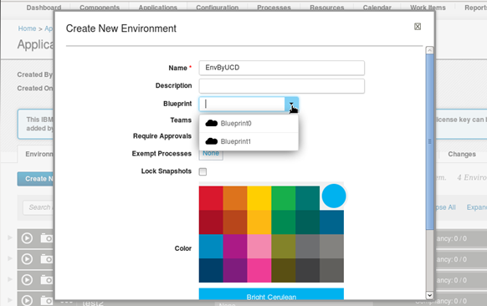The width and height of the screenshot is (487, 306).
Task: Follow the Home breadcrumb link
Action: point(27,28)
